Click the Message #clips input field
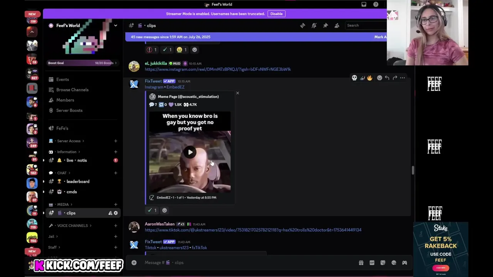The width and height of the screenshot is (493, 277). click(246, 263)
